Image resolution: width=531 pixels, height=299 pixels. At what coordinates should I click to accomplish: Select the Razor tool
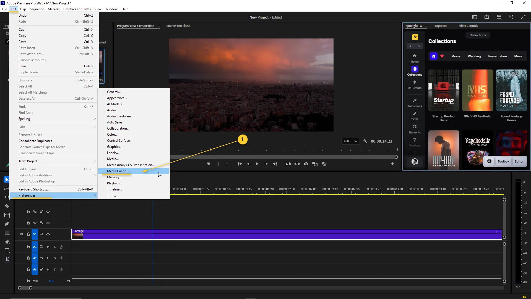click(7, 206)
